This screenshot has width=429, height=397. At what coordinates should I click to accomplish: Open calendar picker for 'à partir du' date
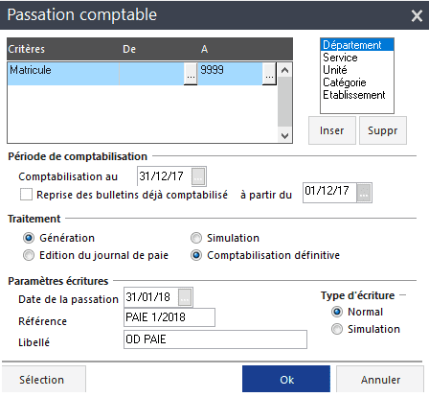click(x=364, y=193)
